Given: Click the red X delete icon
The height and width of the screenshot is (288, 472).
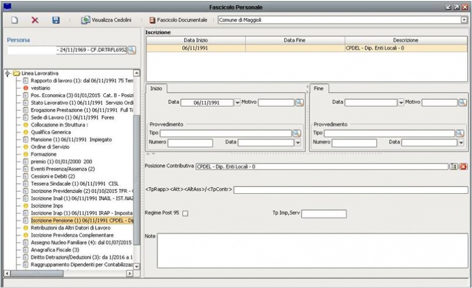Looking at the screenshot, I should coord(35,20).
